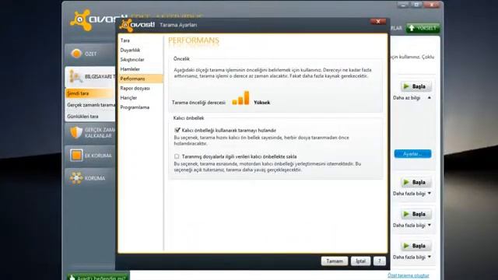The image size is (498, 280).
Task: Click the Koruma sidebar icon
Action: click(76, 178)
